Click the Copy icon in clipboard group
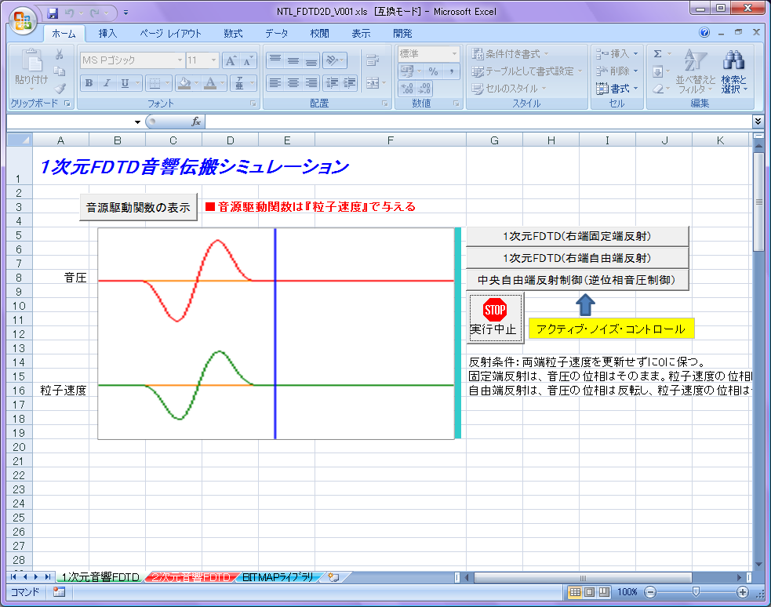This screenshot has width=771, height=607. click(x=60, y=71)
